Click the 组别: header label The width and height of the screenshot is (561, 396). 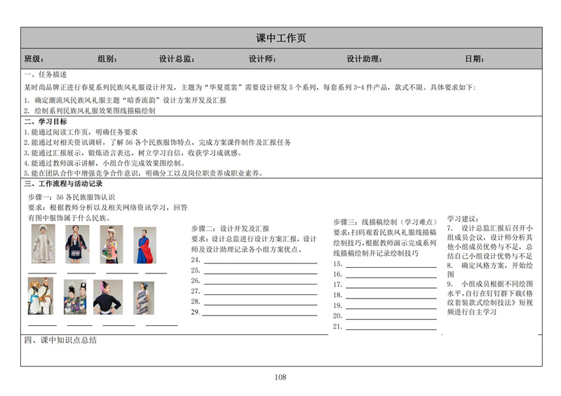(x=107, y=59)
